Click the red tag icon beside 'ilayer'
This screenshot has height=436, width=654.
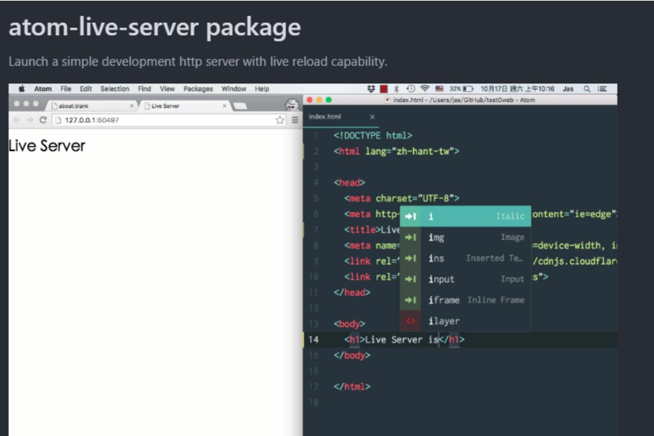(x=410, y=321)
